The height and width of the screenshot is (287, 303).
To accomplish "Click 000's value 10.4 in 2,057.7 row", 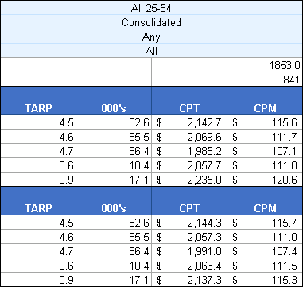I will (x=114, y=165).
